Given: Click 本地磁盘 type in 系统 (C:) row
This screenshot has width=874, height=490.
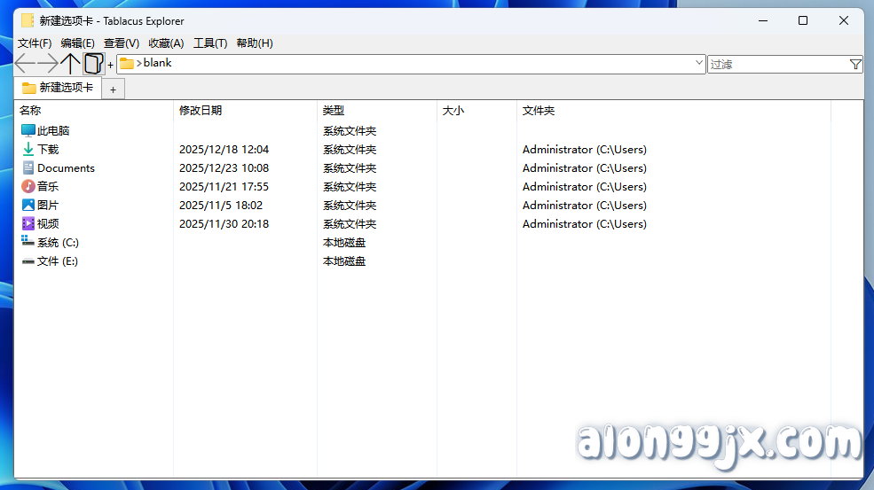Looking at the screenshot, I should point(344,243).
